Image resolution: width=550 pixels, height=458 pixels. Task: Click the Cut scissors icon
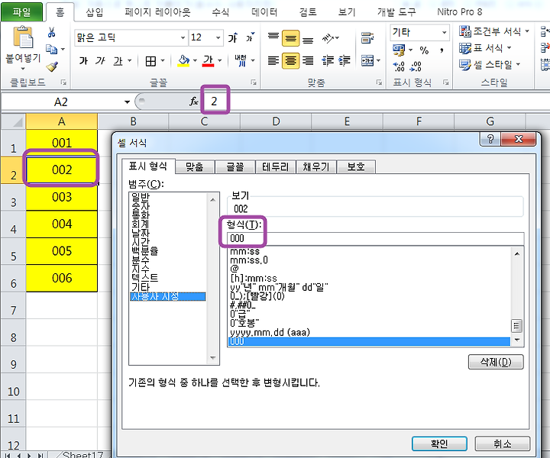[52, 33]
